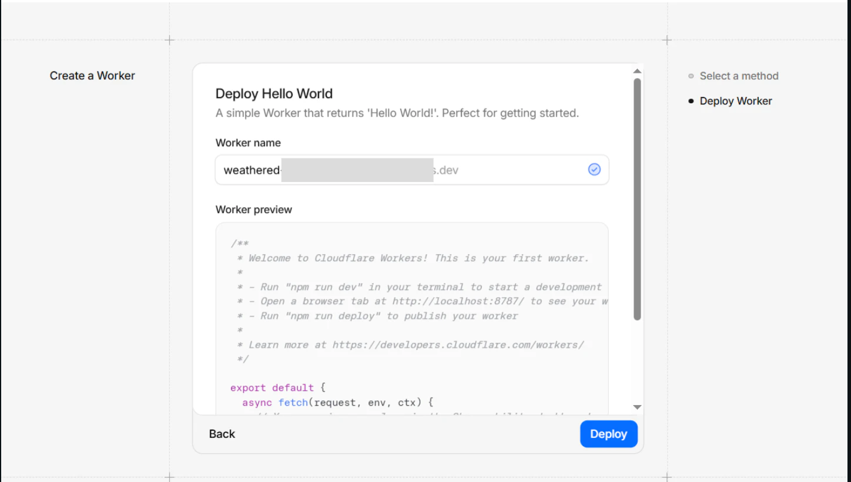Go Back to the previous step
851x482 pixels.
tap(222, 434)
